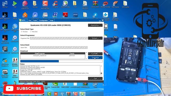Click the orange Mi taskbar icon
Viewport: 171px width, 96px height.
(56, 94)
